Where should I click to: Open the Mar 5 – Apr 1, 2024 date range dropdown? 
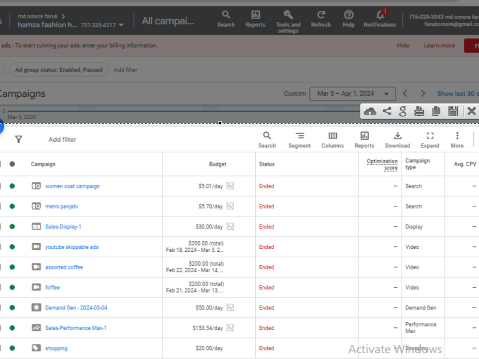click(x=353, y=94)
